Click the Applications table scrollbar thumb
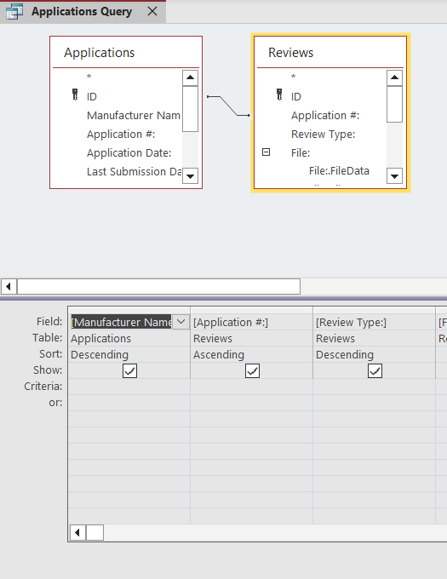The image size is (447, 579). [x=190, y=109]
